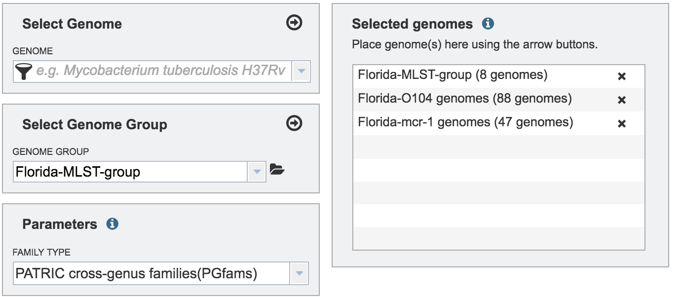Image resolution: width=680 pixels, height=297 pixels.
Task: Show info for Selected genomes
Action: coord(488,23)
